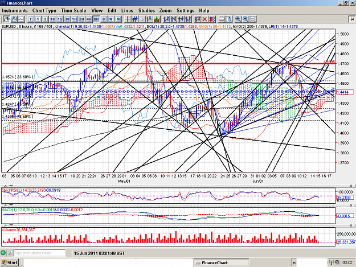
Task: Switch to Weekly (W) time scale
Action: pyautogui.click(x=111, y=19)
